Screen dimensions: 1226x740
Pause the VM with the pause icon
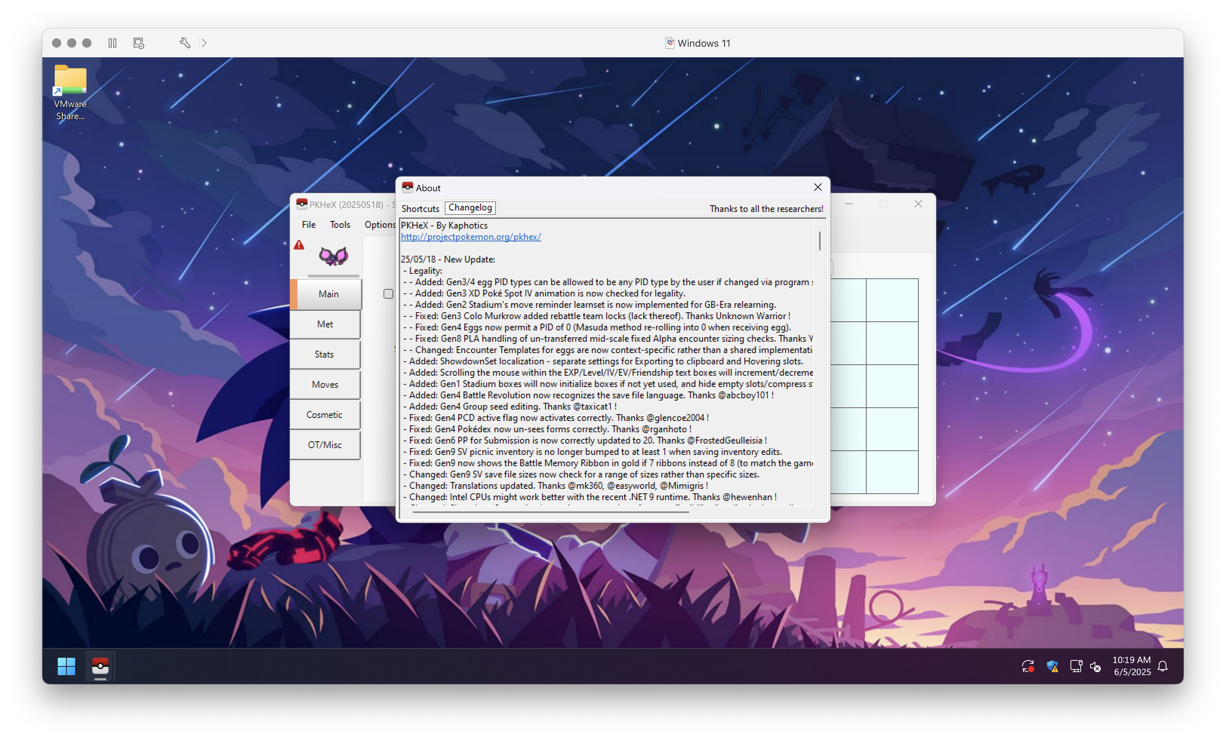pos(112,43)
